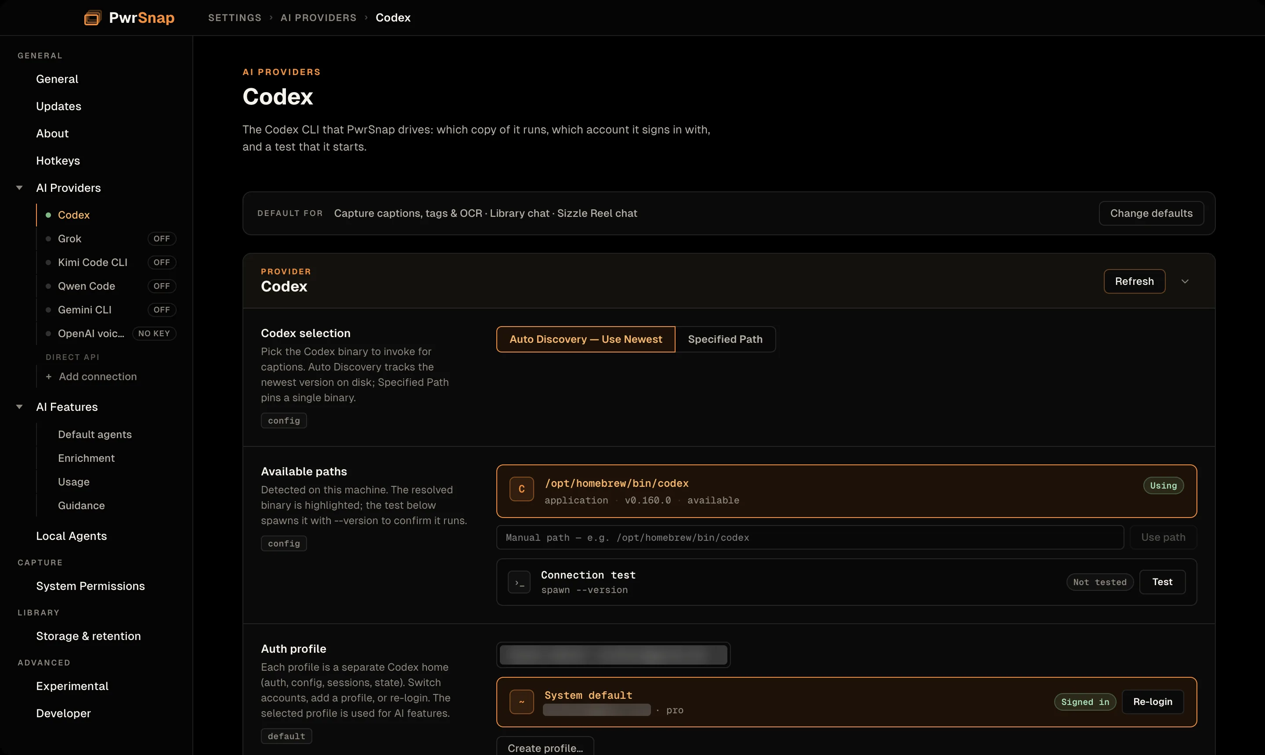
Task: Click the Re-login button
Action: point(1153,702)
